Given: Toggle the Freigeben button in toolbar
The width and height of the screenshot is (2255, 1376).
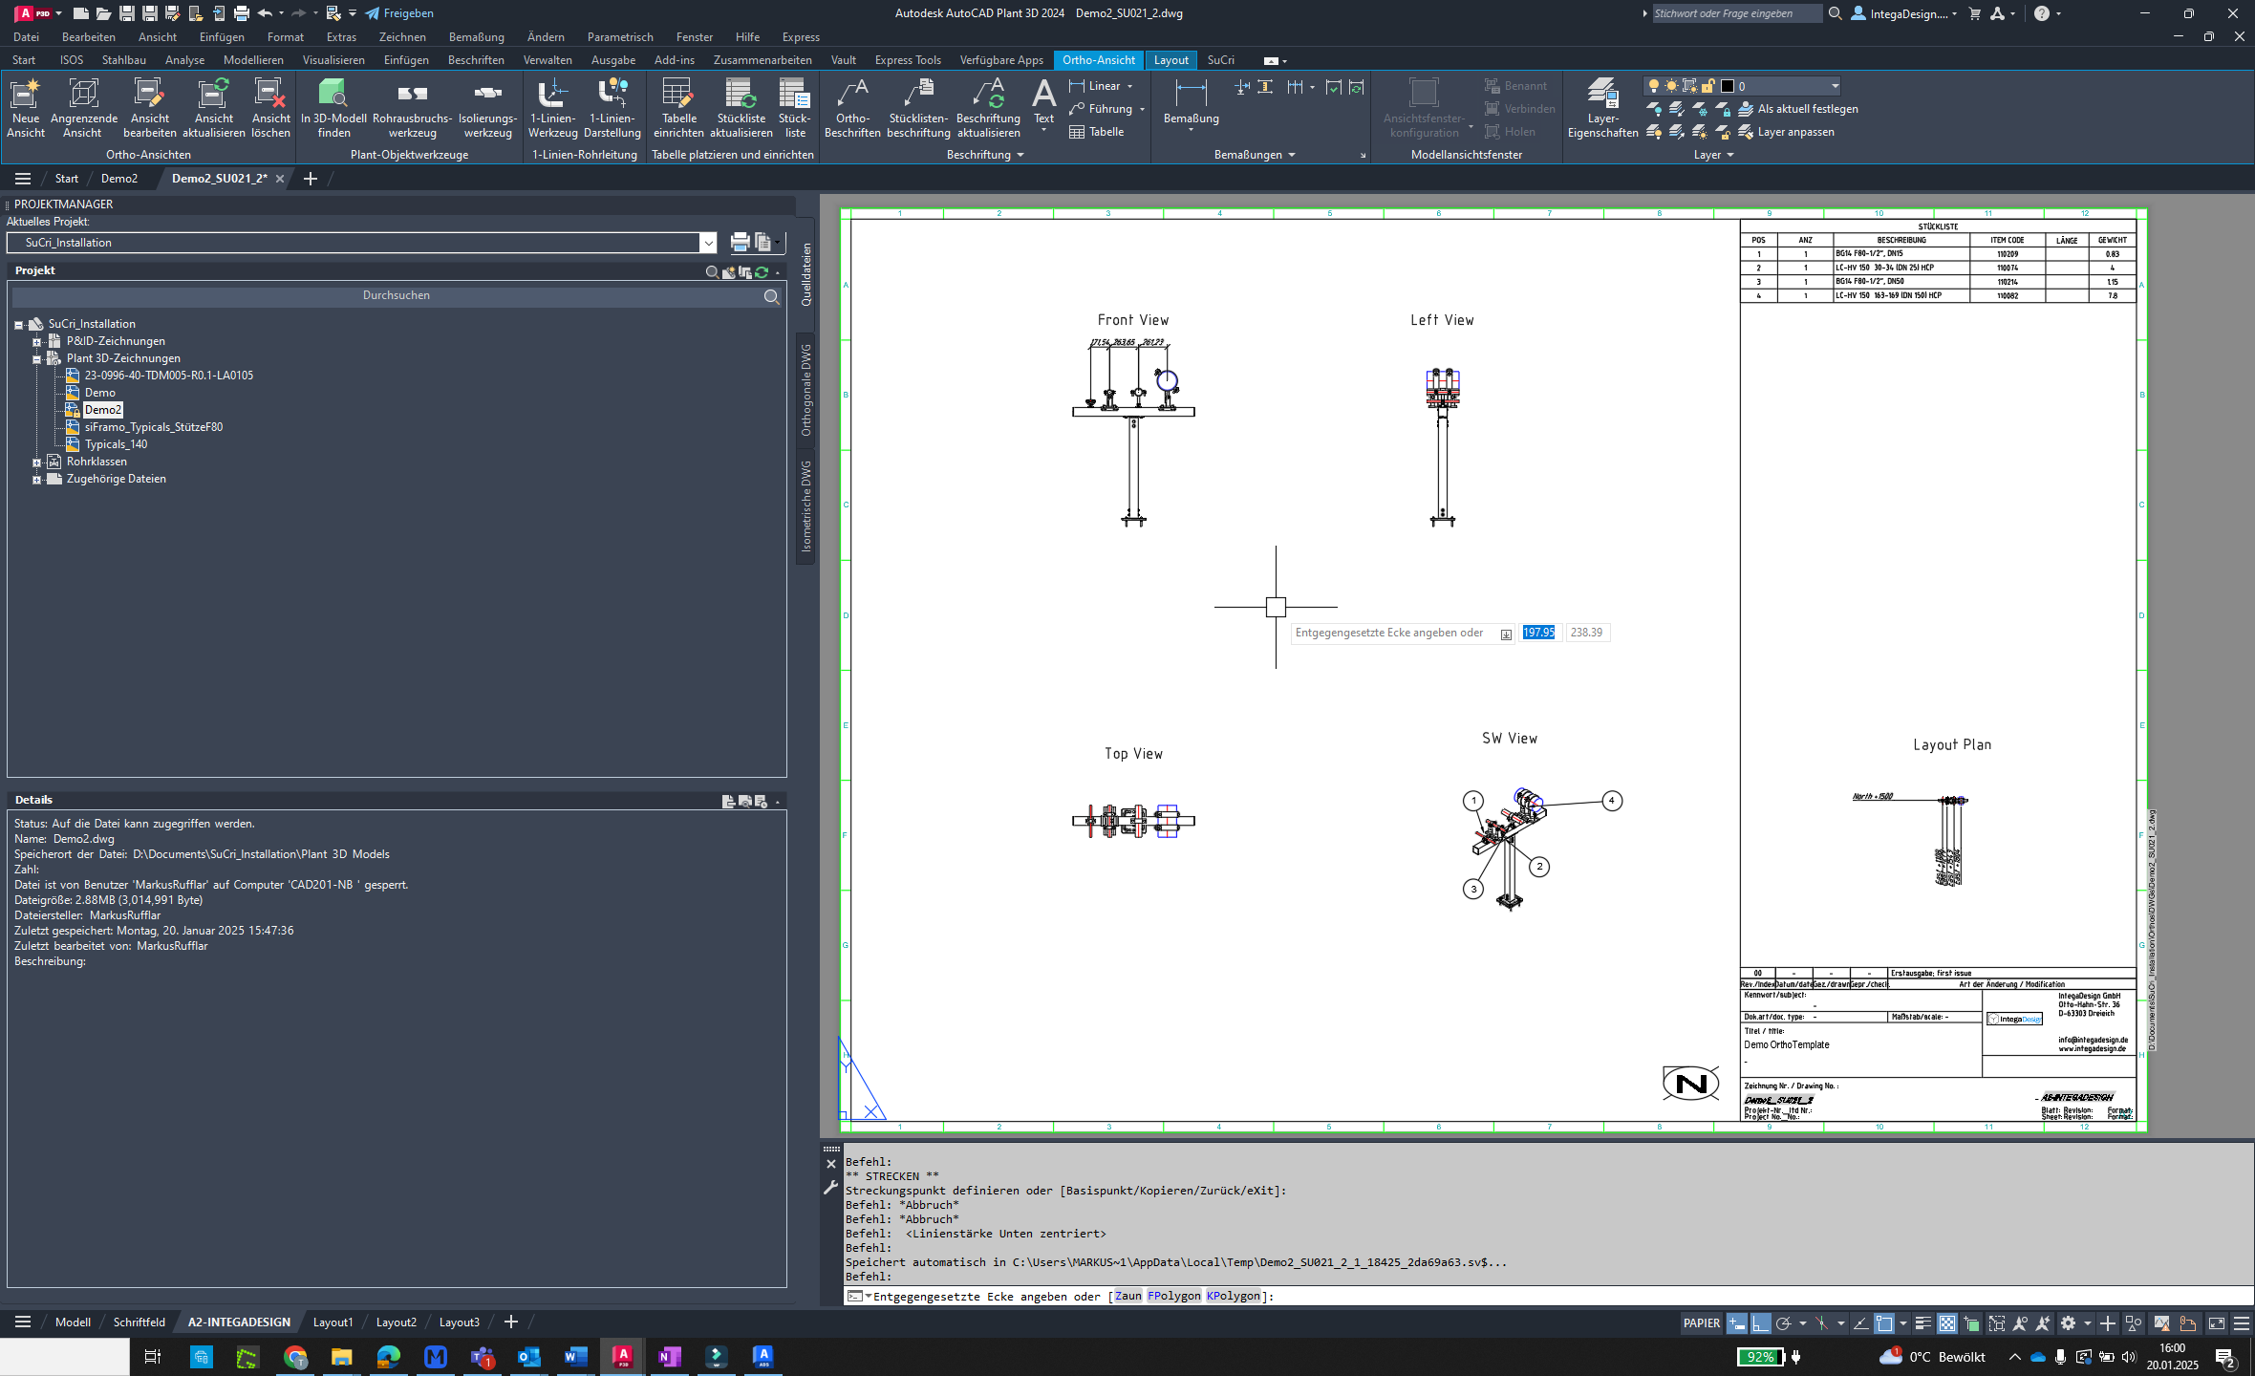Looking at the screenshot, I should 397,12.
